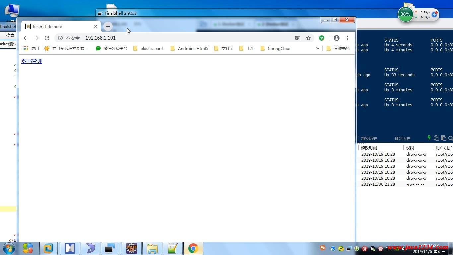453x255 pixels.
Task: Open Chrome three-dot menu
Action: (347, 38)
